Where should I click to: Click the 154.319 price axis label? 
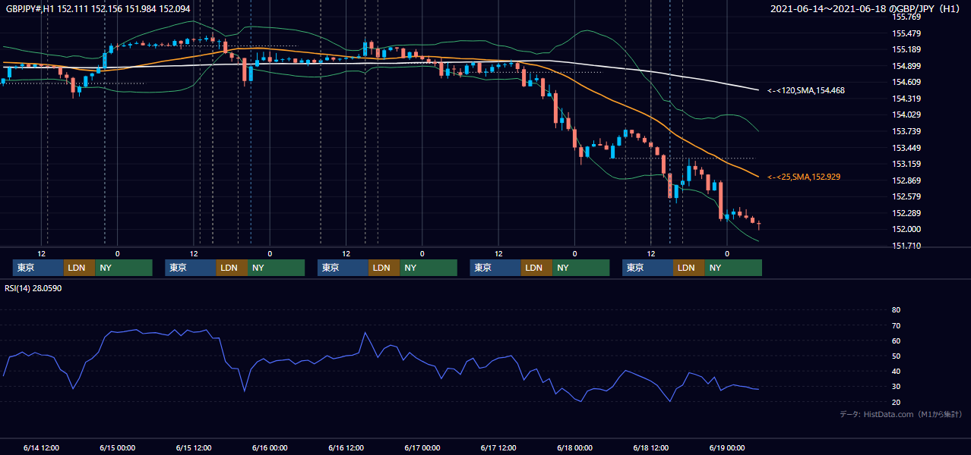[x=906, y=99]
